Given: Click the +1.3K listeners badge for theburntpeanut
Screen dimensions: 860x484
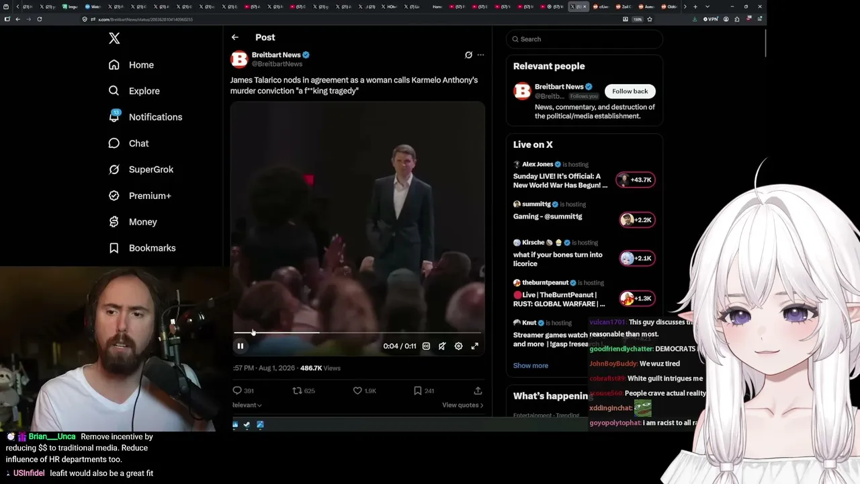Looking at the screenshot, I should [x=637, y=298].
